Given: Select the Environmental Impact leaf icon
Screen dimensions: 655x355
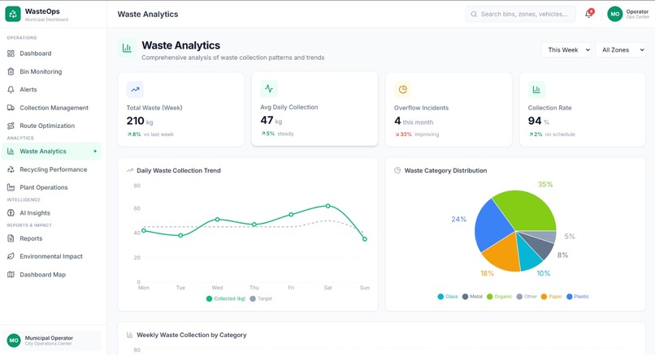Looking at the screenshot, I should tap(11, 257).
